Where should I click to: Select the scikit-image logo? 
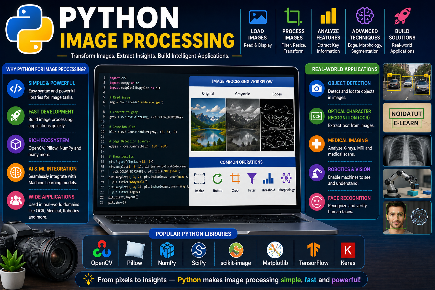click(236, 250)
